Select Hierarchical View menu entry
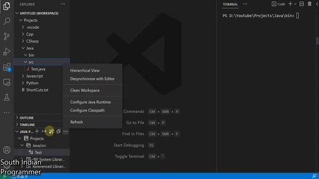 point(92,71)
